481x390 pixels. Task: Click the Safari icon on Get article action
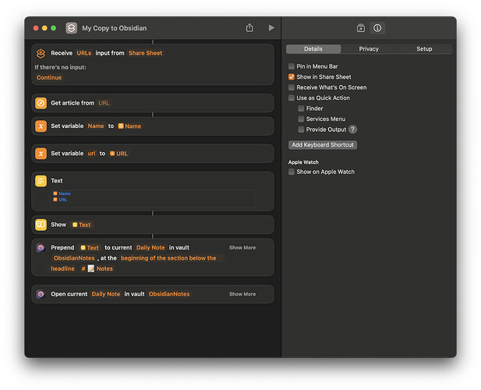[41, 103]
